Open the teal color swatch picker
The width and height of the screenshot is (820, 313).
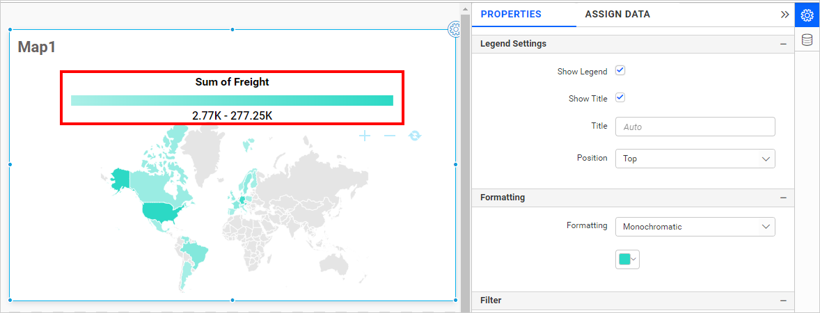pos(627,259)
